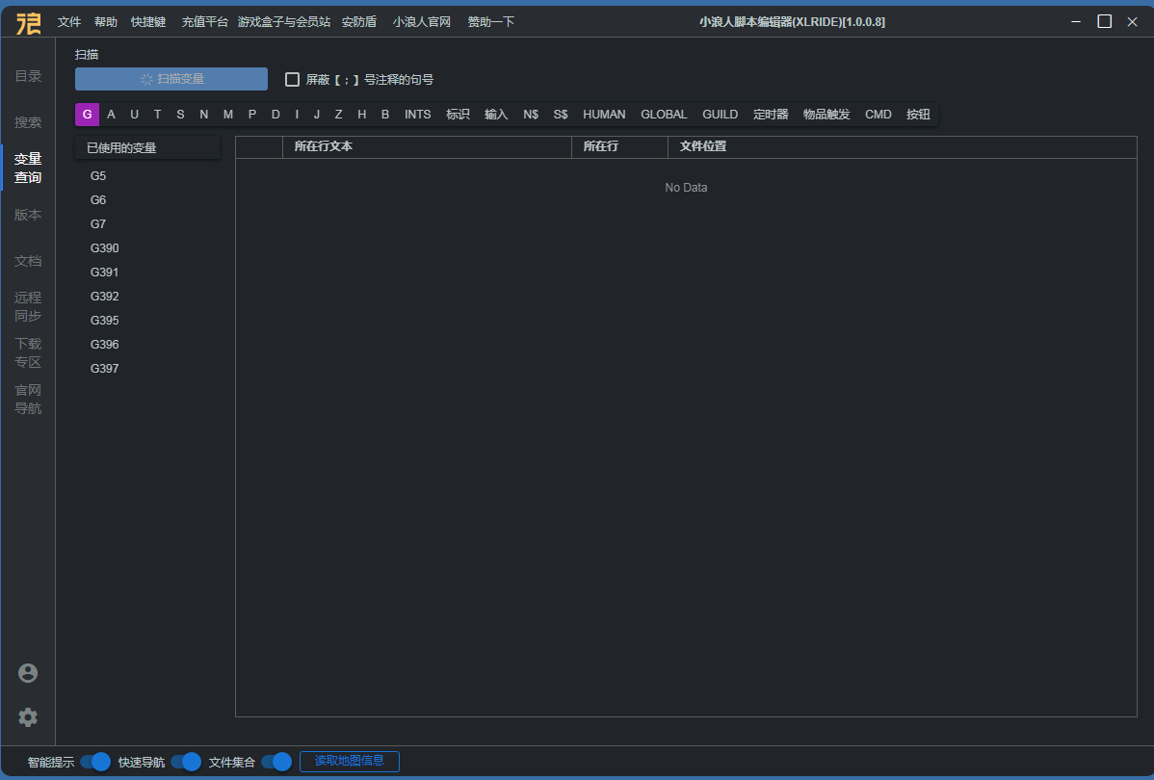Open the 小浪人官网 link
This screenshot has width=1154, height=780.
coord(422,21)
